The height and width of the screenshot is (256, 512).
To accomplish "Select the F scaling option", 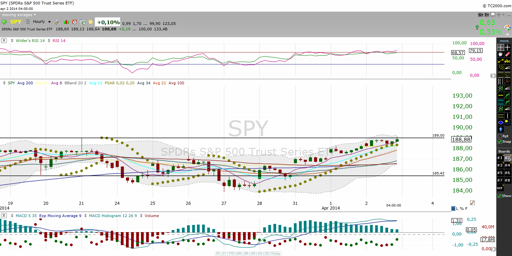I will 466,209.
